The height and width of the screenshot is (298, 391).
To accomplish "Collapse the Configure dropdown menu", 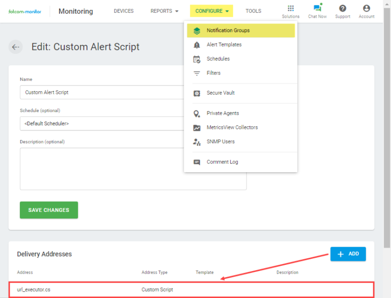I will pos(211,11).
